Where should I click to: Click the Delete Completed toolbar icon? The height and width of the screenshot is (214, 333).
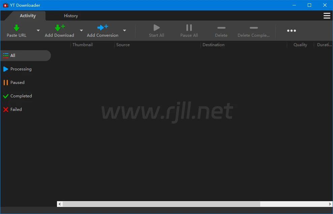(x=253, y=28)
